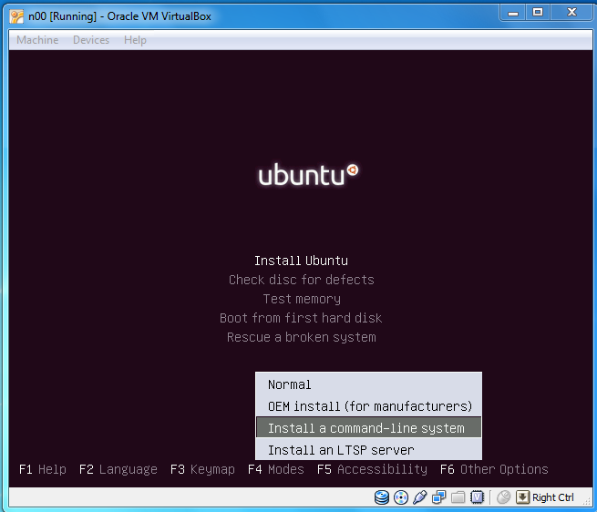Click the VirtualBox window title icon
The image size is (597, 512).
16,16
